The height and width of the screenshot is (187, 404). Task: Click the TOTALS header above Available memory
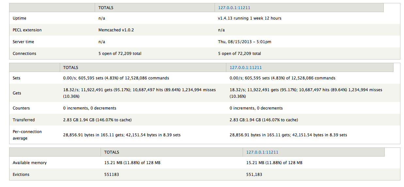(111, 152)
